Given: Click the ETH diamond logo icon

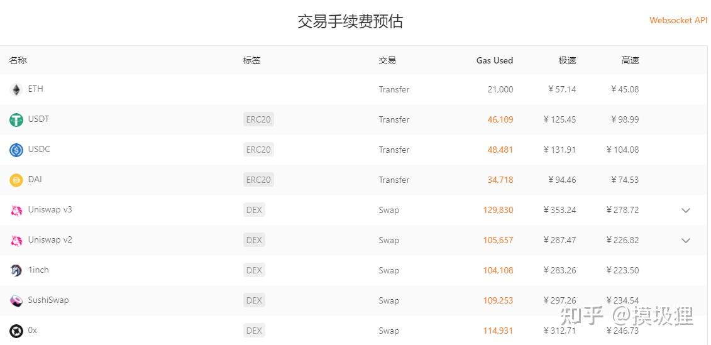Looking at the screenshot, I should coord(16,90).
